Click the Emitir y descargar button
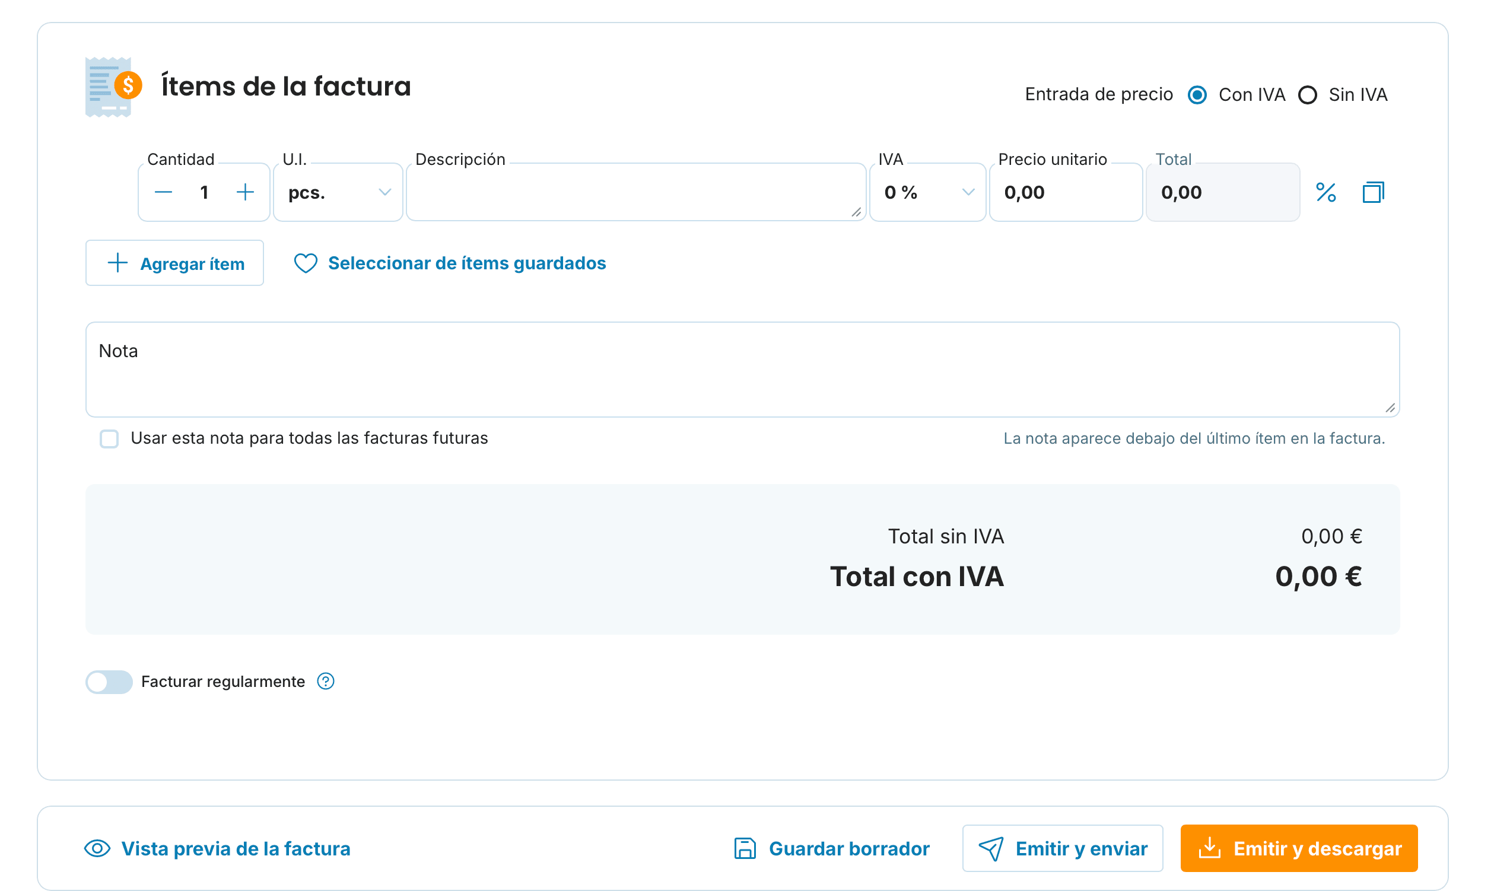The width and height of the screenshot is (1494, 891). click(x=1299, y=848)
